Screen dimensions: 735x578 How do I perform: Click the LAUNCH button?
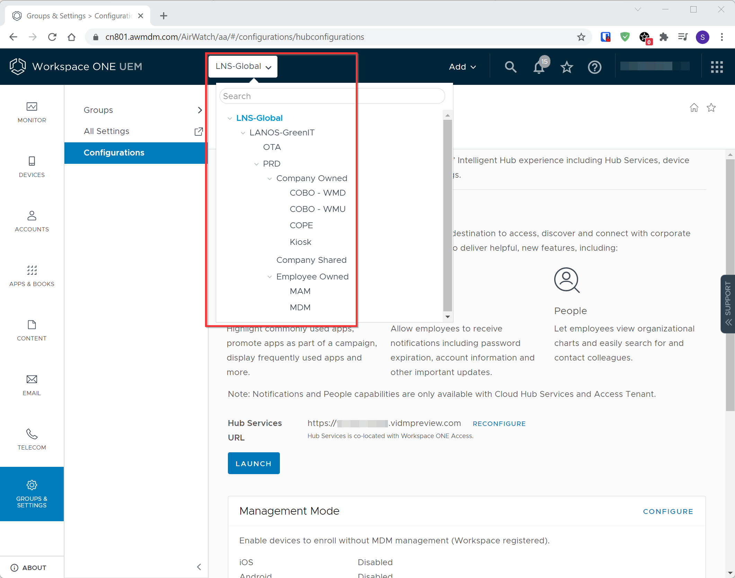pos(254,463)
